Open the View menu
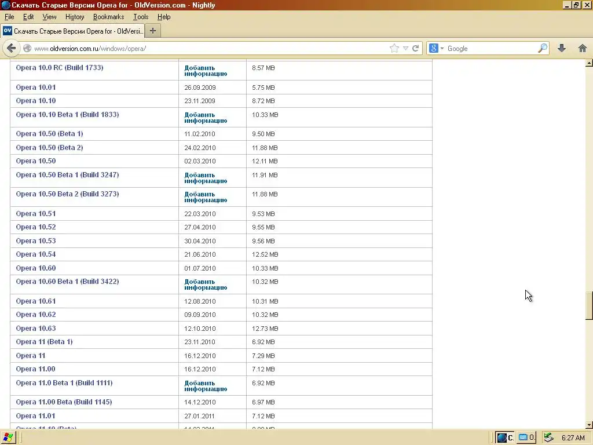593x445 pixels. tap(49, 17)
